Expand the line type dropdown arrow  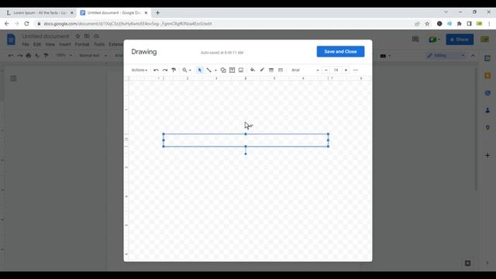click(x=215, y=71)
